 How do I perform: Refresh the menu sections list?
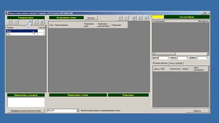coord(30,22)
